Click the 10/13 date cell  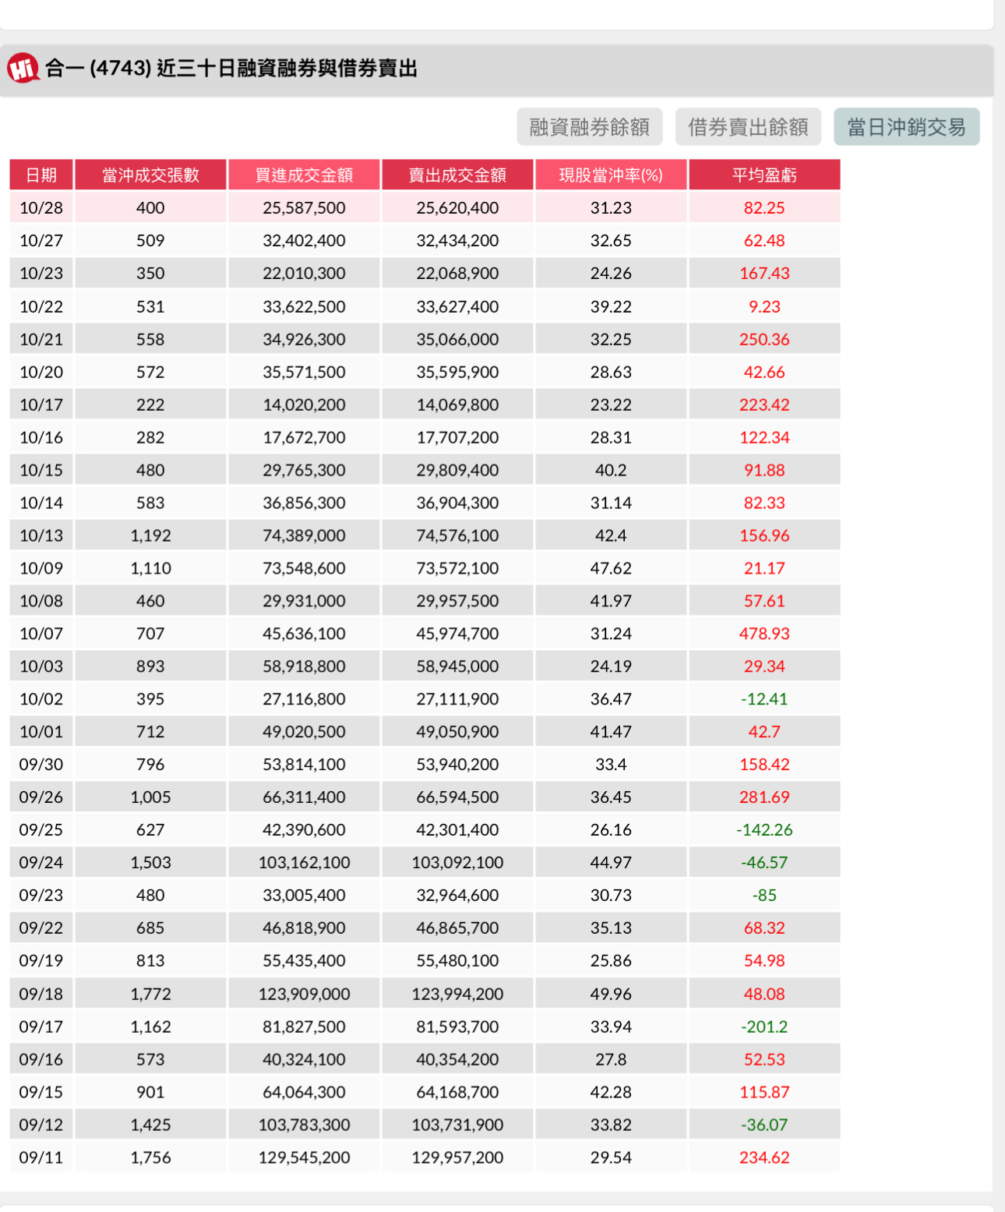pos(41,535)
